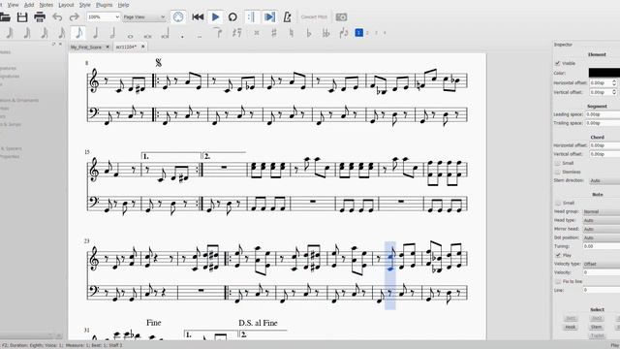Viewport: 620px width, 349px height.
Task: Toggle the Stemless checkbox
Action: coord(558,173)
